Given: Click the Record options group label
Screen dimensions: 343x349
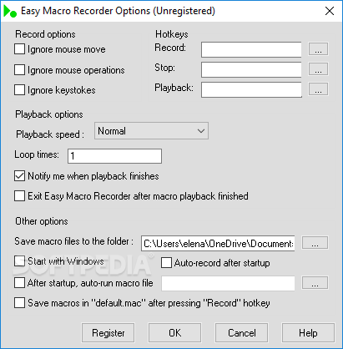Looking at the screenshot, I should 45,34.
